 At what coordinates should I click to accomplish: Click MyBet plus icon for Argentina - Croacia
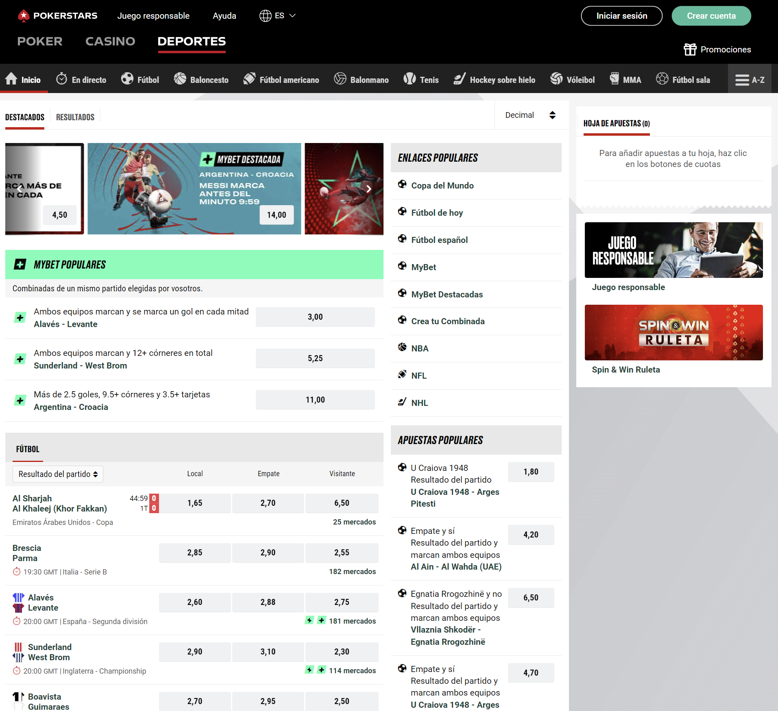point(20,401)
